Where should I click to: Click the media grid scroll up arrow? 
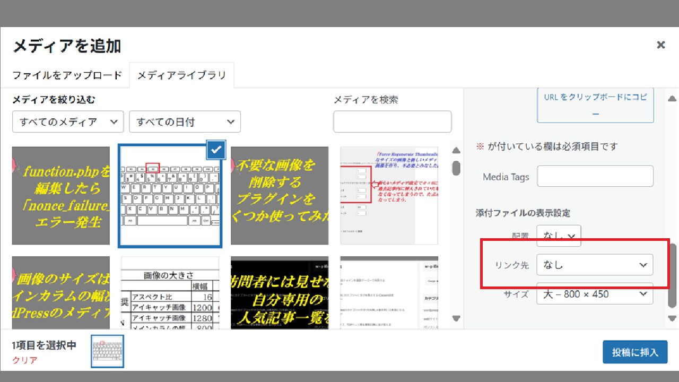click(x=456, y=151)
